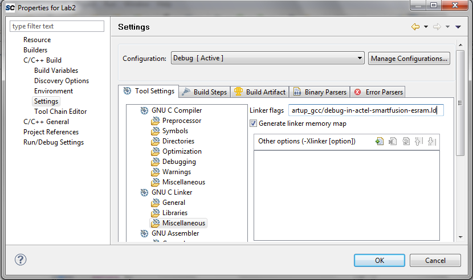Select Discovery Options in the tree
Image resolution: width=473 pixels, height=280 pixels.
62,81
